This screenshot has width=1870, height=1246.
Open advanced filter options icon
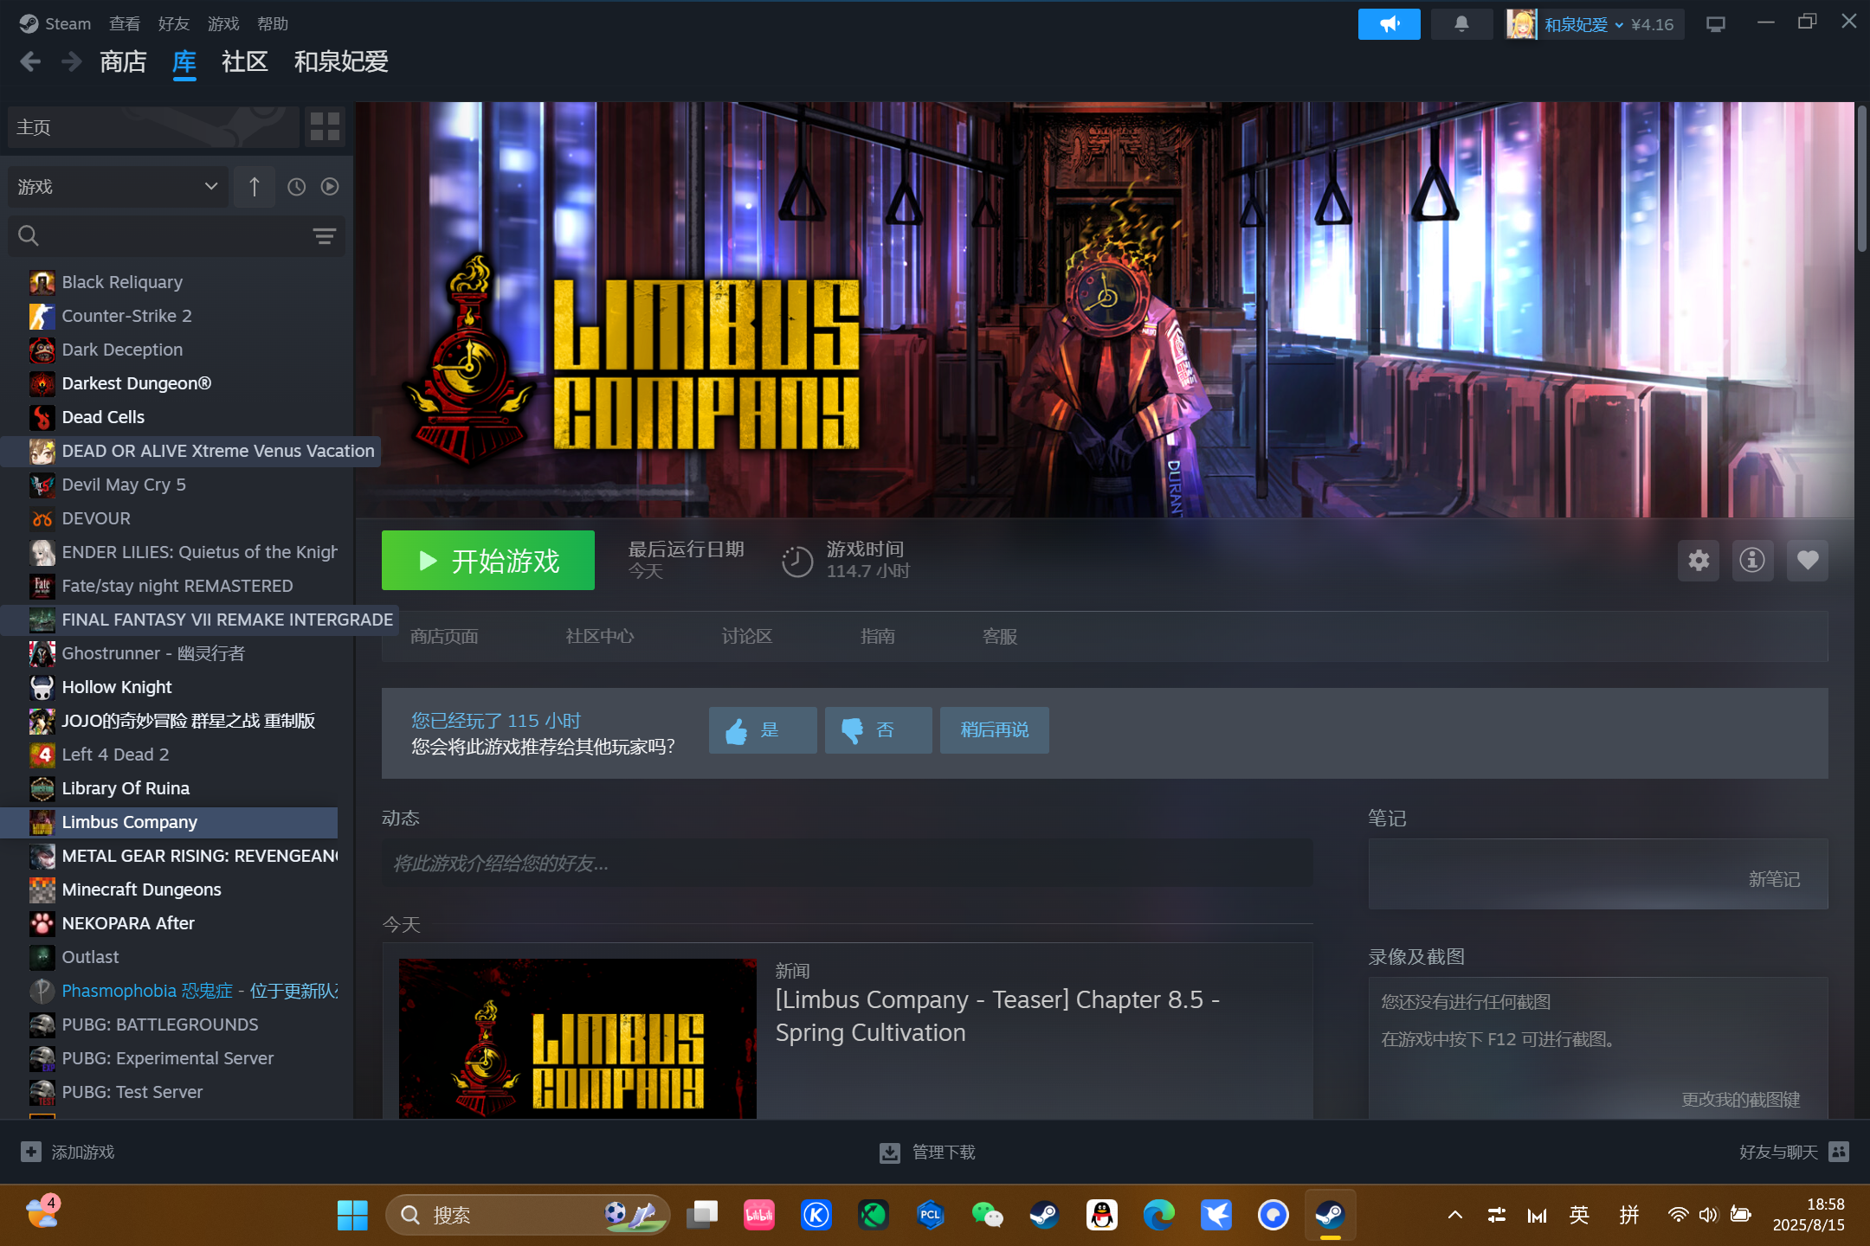(x=324, y=236)
